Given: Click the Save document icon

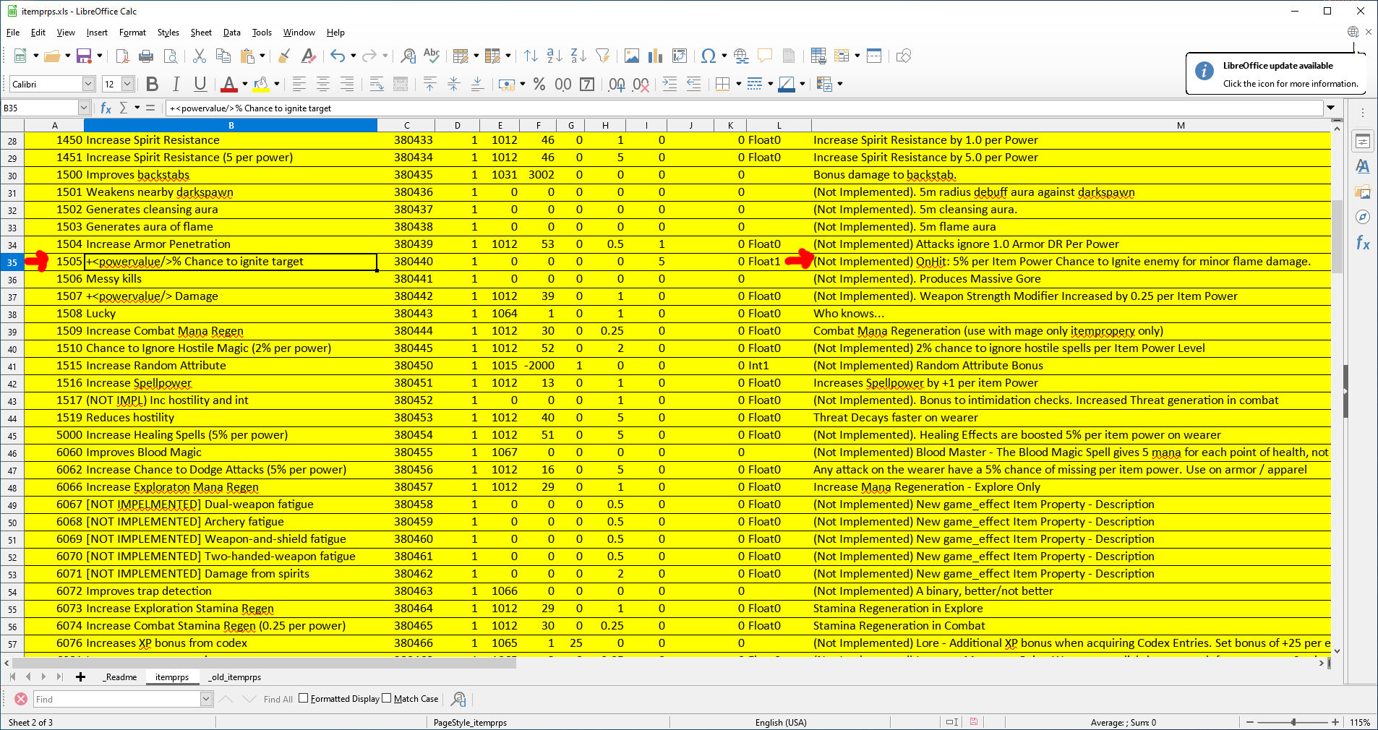Looking at the screenshot, I should 84,56.
